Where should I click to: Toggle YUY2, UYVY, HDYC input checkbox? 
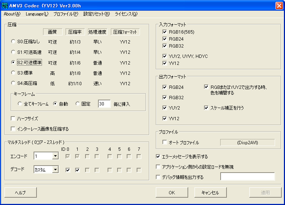165,56
